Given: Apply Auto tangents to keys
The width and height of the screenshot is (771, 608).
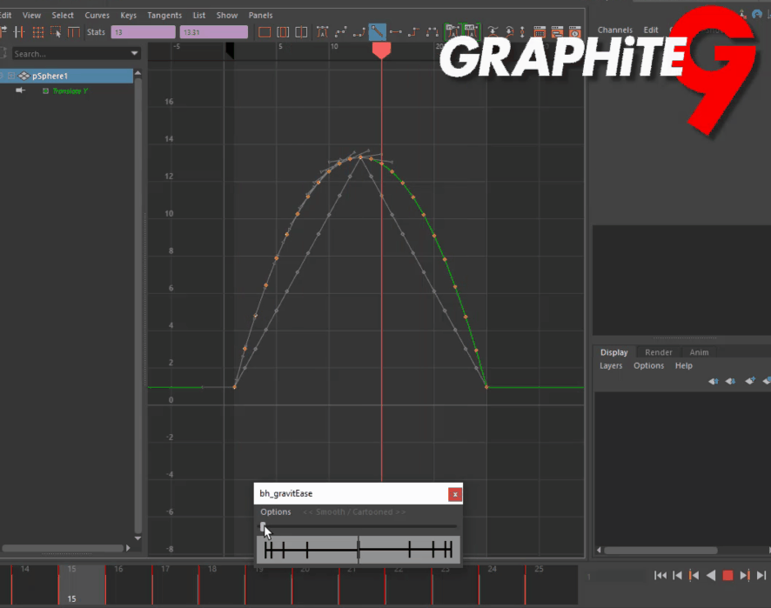Looking at the screenshot, I should [323, 32].
